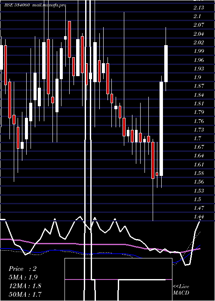Click the 1.76 price axis label

tap(199, 121)
